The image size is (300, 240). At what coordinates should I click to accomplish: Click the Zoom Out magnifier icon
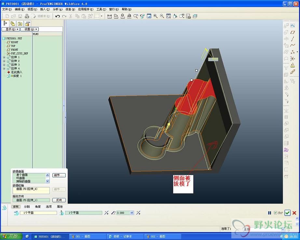pos(162,16)
